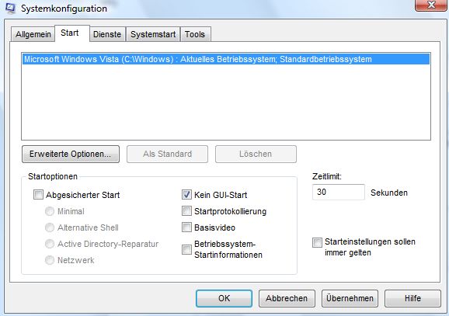This screenshot has width=449, height=316.
Task: Uncheck Kein GUI-Start option
Action: (x=186, y=195)
